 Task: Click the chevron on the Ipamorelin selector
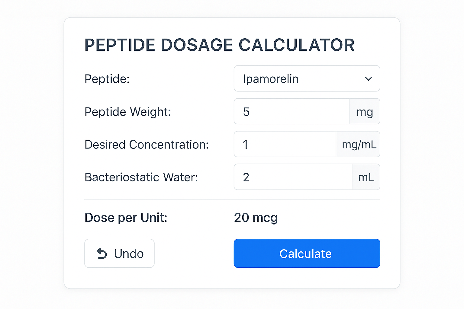(x=369, y=78)
